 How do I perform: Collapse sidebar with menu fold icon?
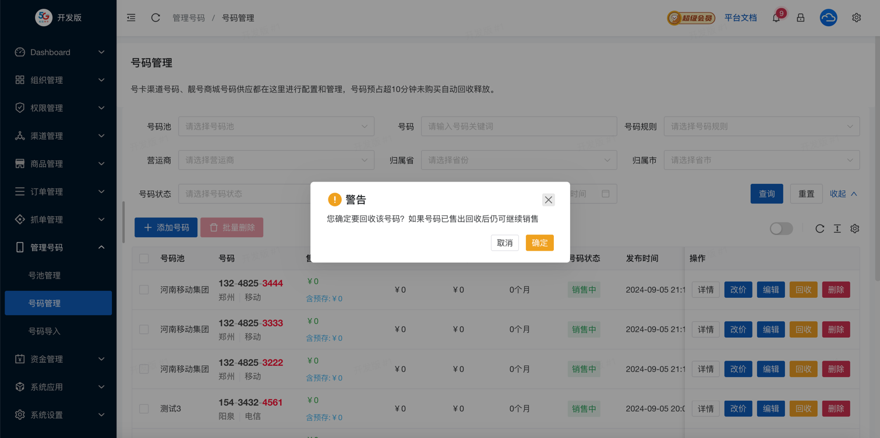tap(131, 18)
